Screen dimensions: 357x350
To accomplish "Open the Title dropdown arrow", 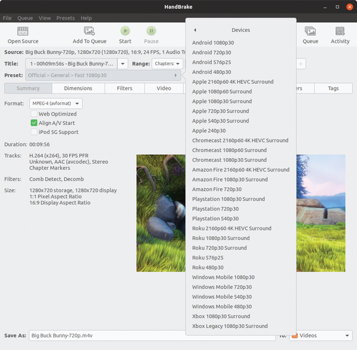I will [x=123, y=64].
